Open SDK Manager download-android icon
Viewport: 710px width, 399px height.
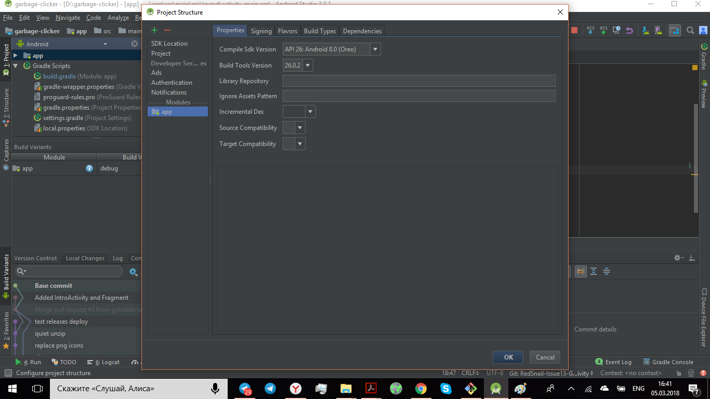[645, 31]
